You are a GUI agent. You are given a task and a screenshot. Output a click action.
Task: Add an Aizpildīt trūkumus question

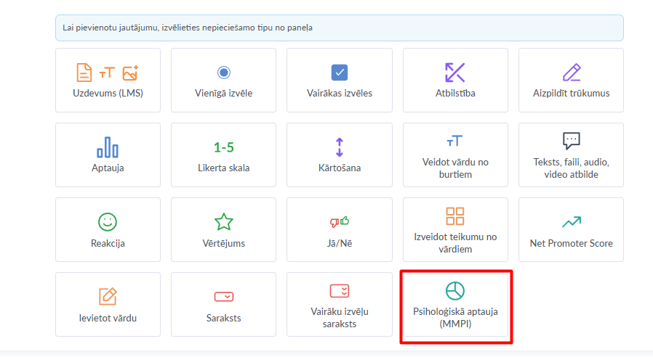pyautogui.click(x=571, y=81)
